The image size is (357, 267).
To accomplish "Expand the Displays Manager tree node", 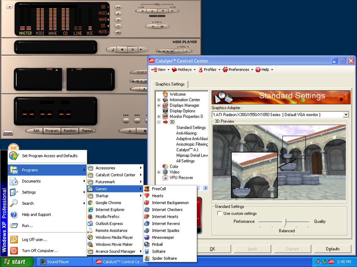I will [x=159, y=105].
